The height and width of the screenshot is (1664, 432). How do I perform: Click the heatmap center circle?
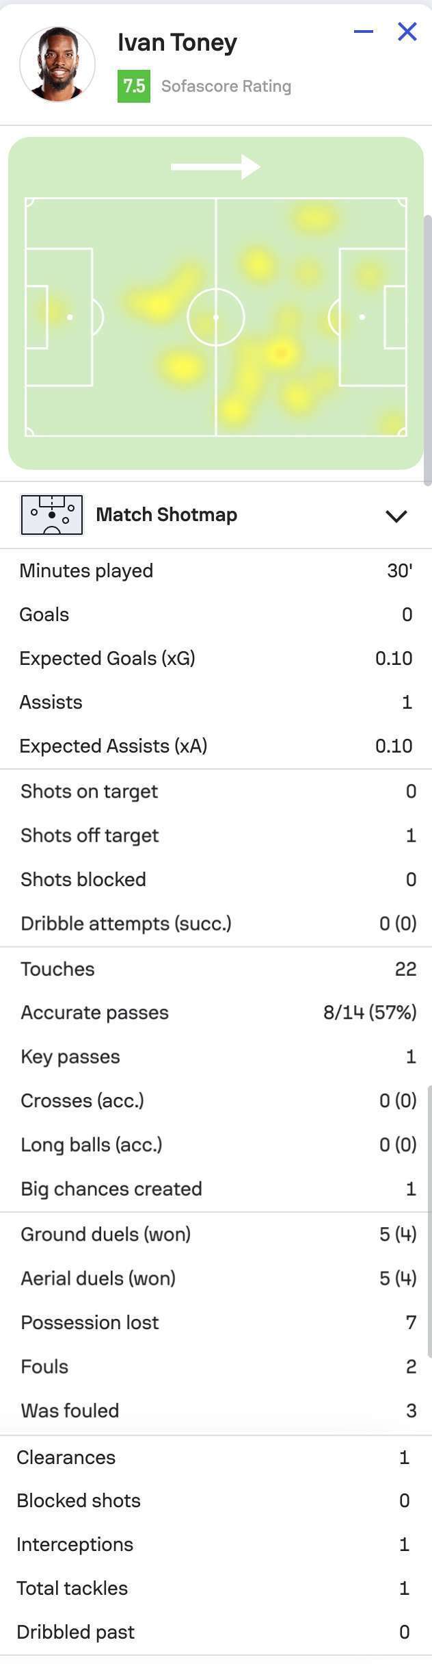click(216, 317)
